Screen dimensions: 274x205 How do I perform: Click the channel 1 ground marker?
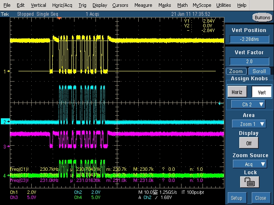(7, 71)
